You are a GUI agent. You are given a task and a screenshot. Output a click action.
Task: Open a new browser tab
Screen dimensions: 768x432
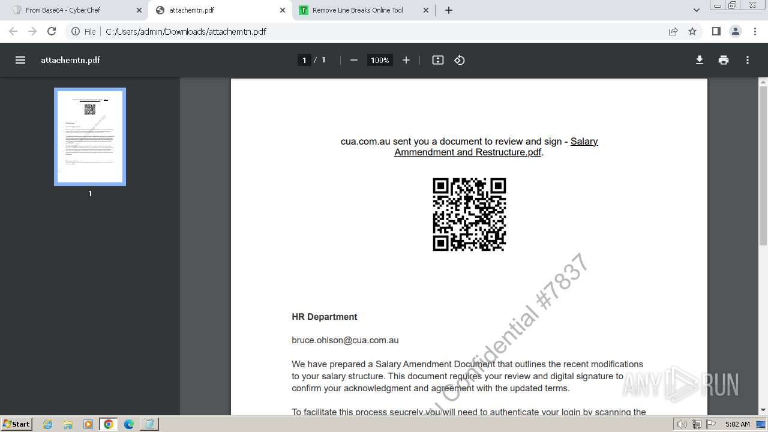(449, 10)
